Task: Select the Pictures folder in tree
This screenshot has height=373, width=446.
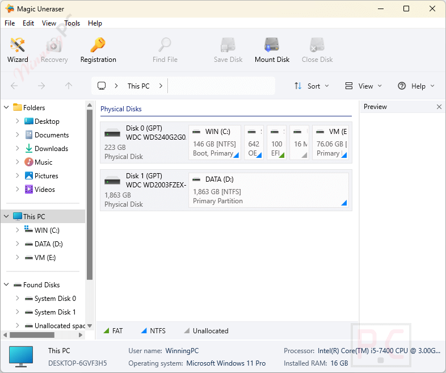Action: 46,176
